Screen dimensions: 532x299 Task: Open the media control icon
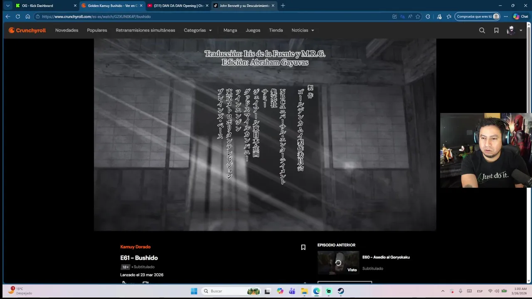point(439,17)
